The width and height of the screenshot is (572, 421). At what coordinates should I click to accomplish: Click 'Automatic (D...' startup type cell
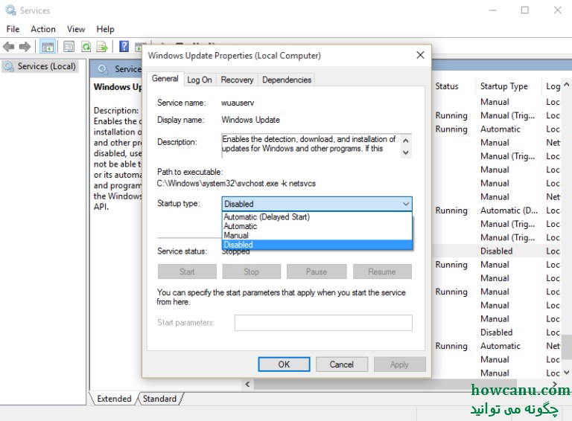click(x=509, y=210)
